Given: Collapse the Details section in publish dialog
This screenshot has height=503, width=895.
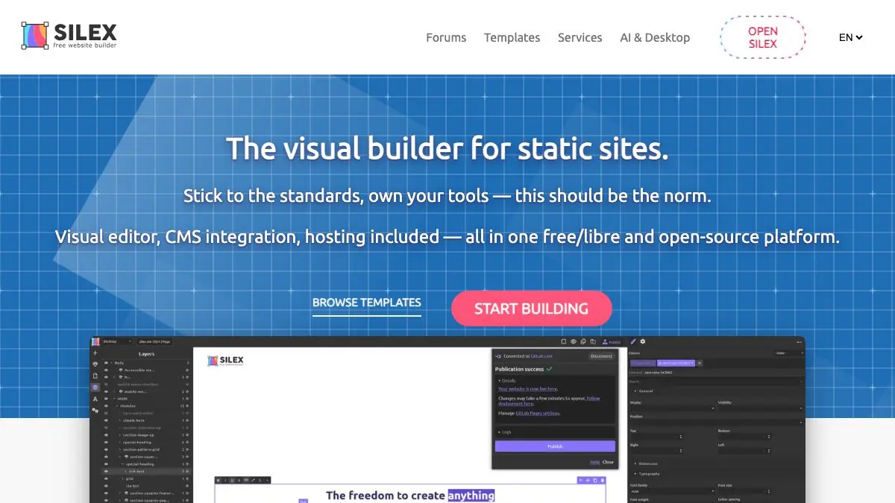Looking at the screenshot, I should 507,380.
